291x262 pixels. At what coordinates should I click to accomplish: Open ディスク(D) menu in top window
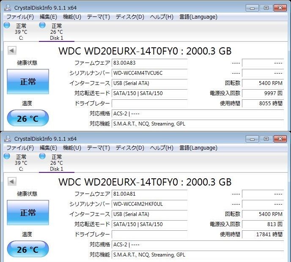pyautogui.click(x=130, y=17)
